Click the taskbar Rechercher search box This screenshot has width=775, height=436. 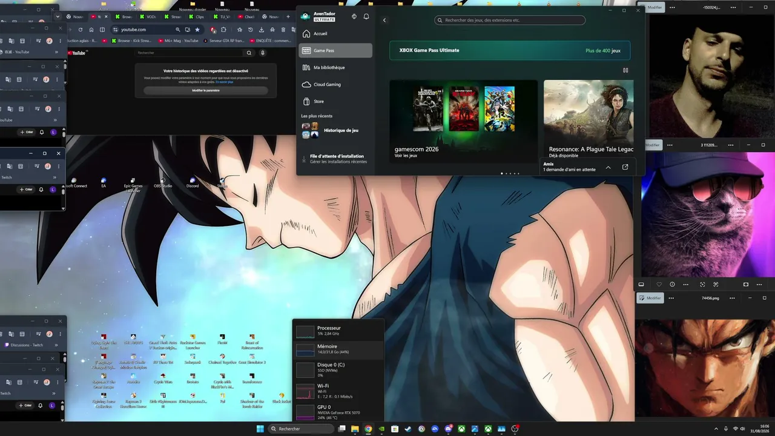[x=302, y=429]
